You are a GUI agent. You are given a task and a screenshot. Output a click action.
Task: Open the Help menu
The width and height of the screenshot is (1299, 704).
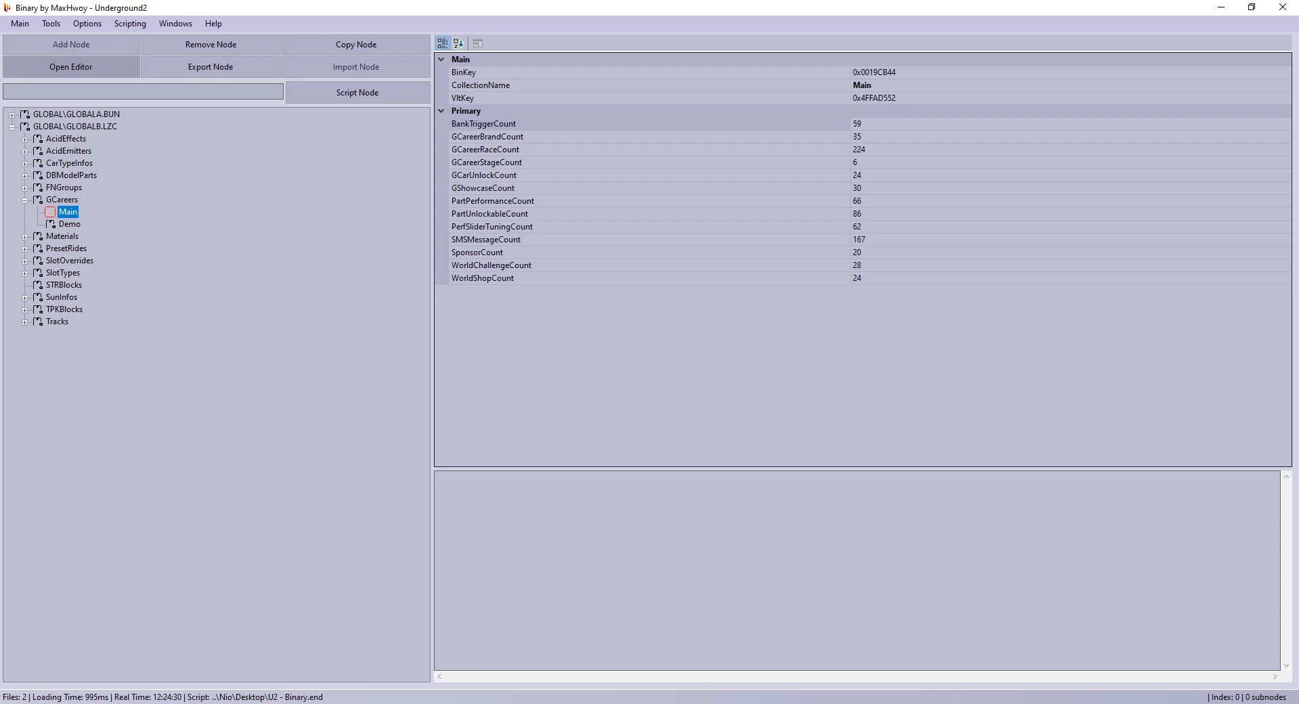(213, 24)
